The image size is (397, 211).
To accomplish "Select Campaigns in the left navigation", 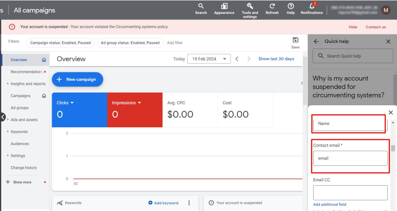I will (x=21, y=96).
